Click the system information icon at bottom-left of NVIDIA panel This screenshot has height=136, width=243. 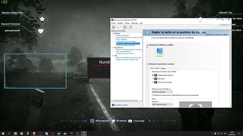pos(113,105)
